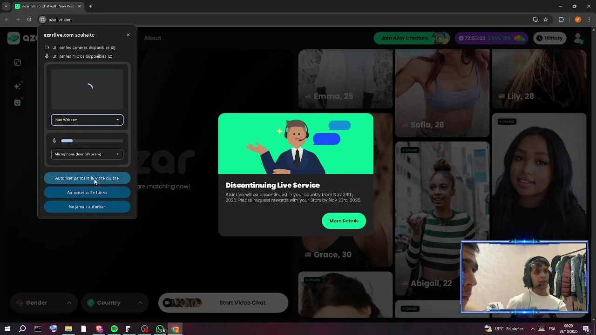The height and width of the screenshot is (335, 596).
Task: Open the tab search dropdown arrow
Action: click(6, 7)
